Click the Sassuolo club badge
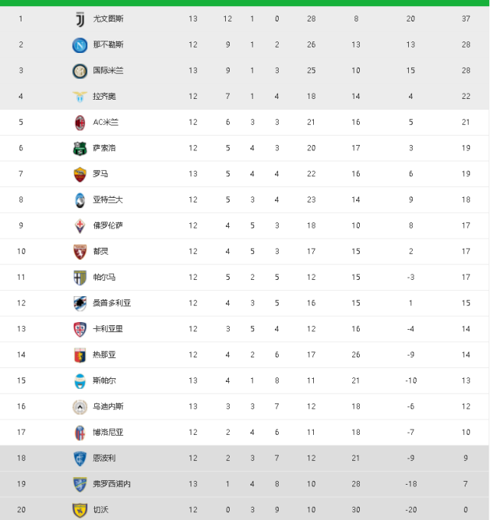 point(80,149)
